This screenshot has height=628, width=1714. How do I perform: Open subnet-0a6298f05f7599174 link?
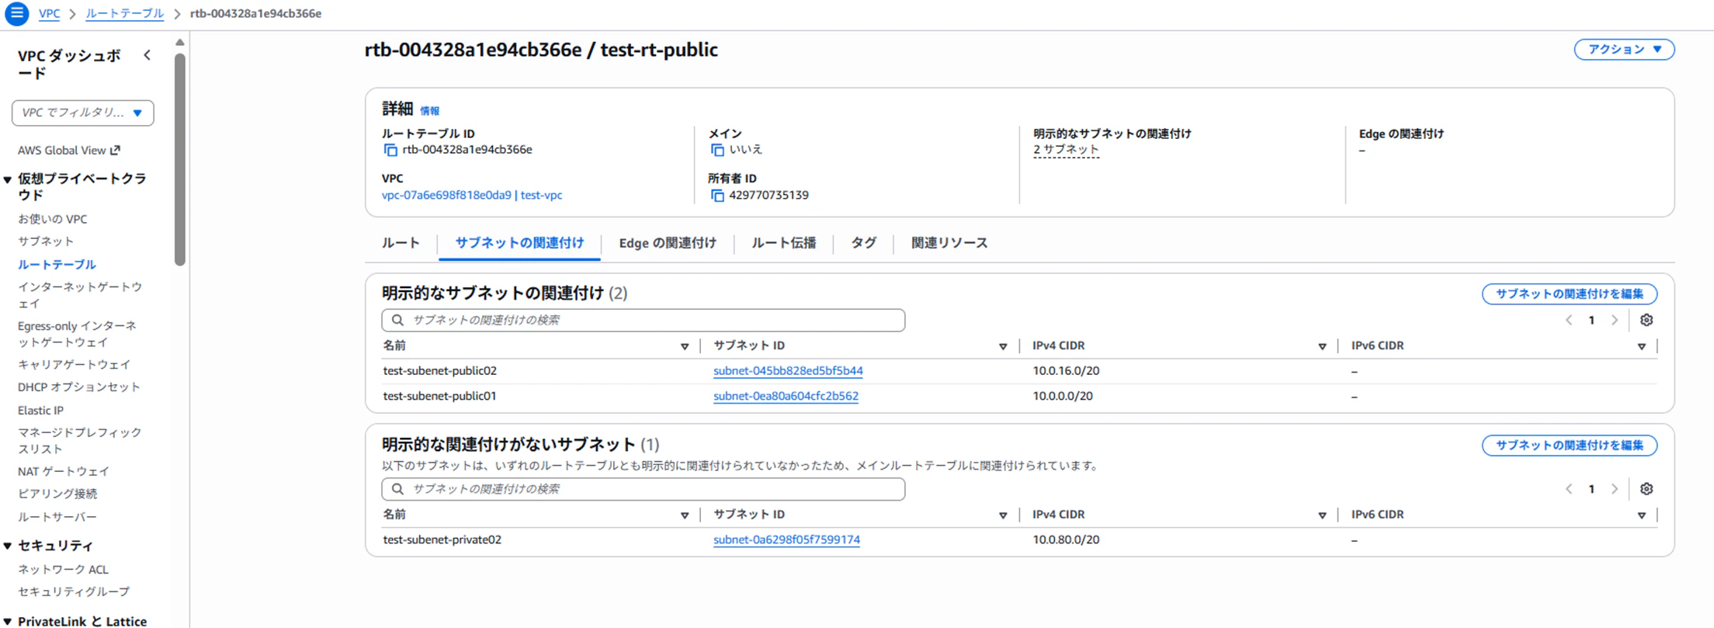click(786, 540)
